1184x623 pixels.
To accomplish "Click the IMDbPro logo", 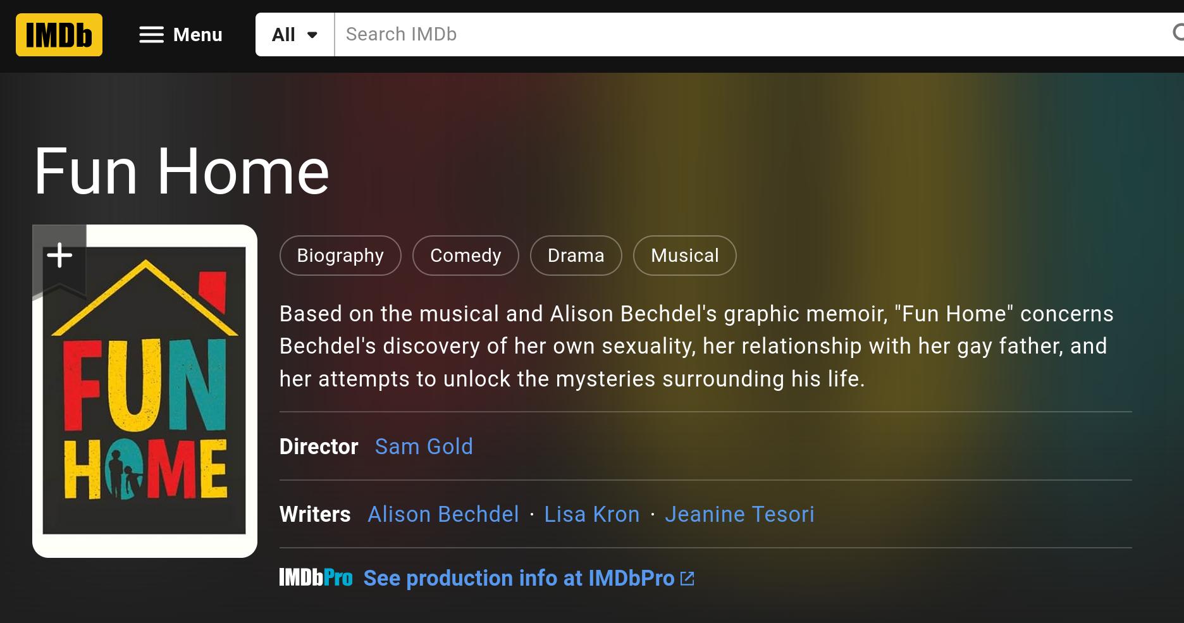I will pyautogui.click(x=316, y=577).
